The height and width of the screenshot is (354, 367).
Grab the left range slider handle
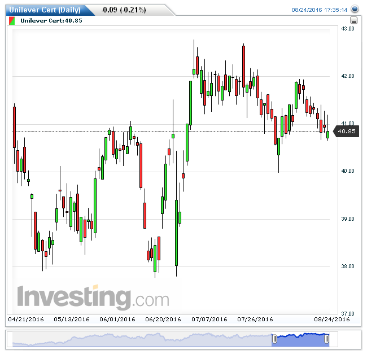274,338
